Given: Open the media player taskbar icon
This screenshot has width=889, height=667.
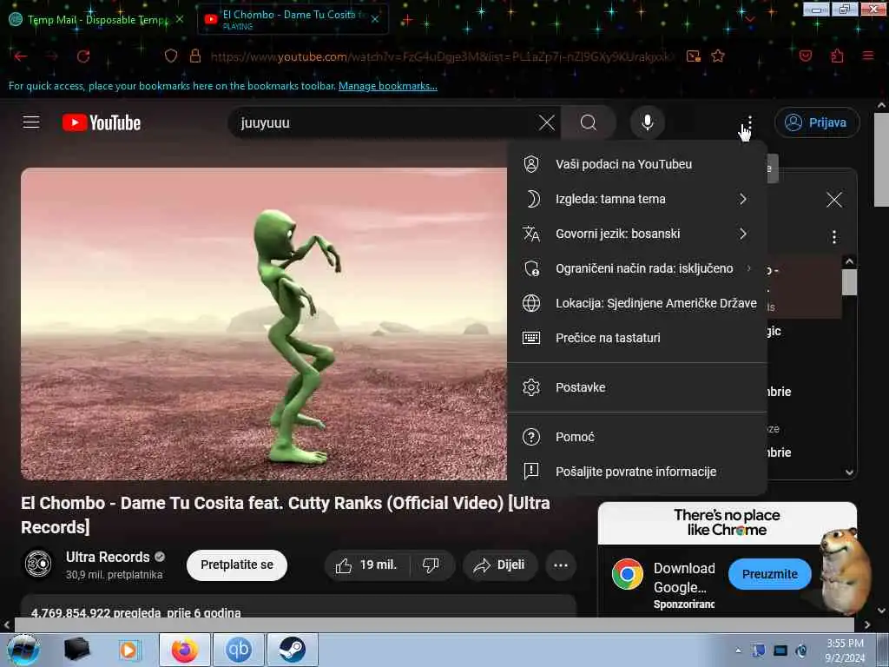Looking at the screenshot, I should click(x=128, y=650).
